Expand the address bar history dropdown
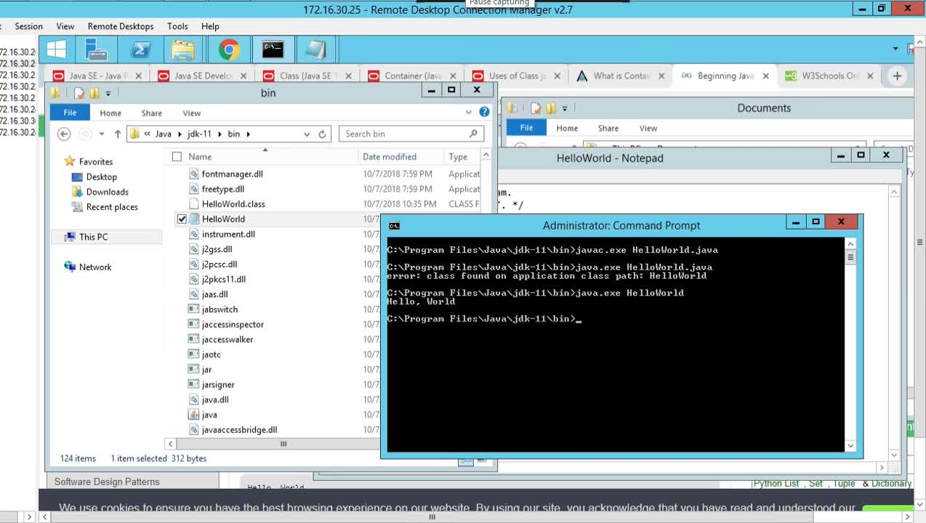This screenshot has height=523, width=926. pyautogui.click(x=307, y=134)
